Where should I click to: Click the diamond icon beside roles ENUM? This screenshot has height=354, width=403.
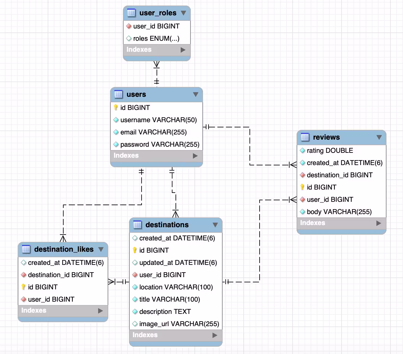129,38
